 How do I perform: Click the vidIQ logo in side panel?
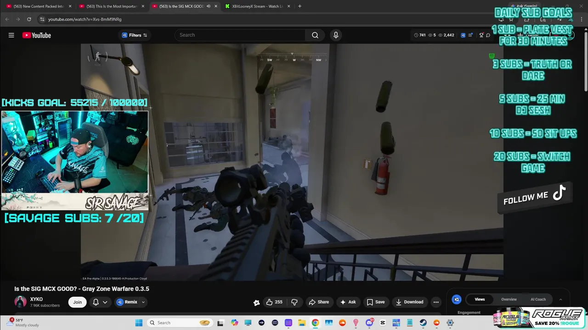457,299
